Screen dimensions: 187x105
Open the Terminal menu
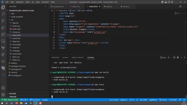click(45, 2)
